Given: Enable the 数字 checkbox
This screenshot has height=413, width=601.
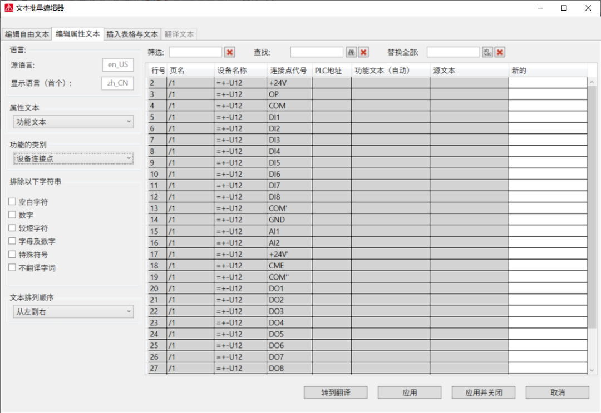Looking at the screenshot, I should [12, 215].
